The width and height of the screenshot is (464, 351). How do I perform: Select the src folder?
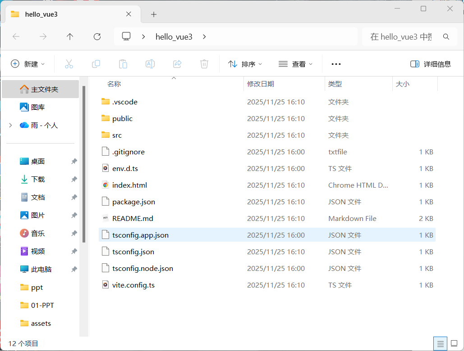tap(267, 135)
